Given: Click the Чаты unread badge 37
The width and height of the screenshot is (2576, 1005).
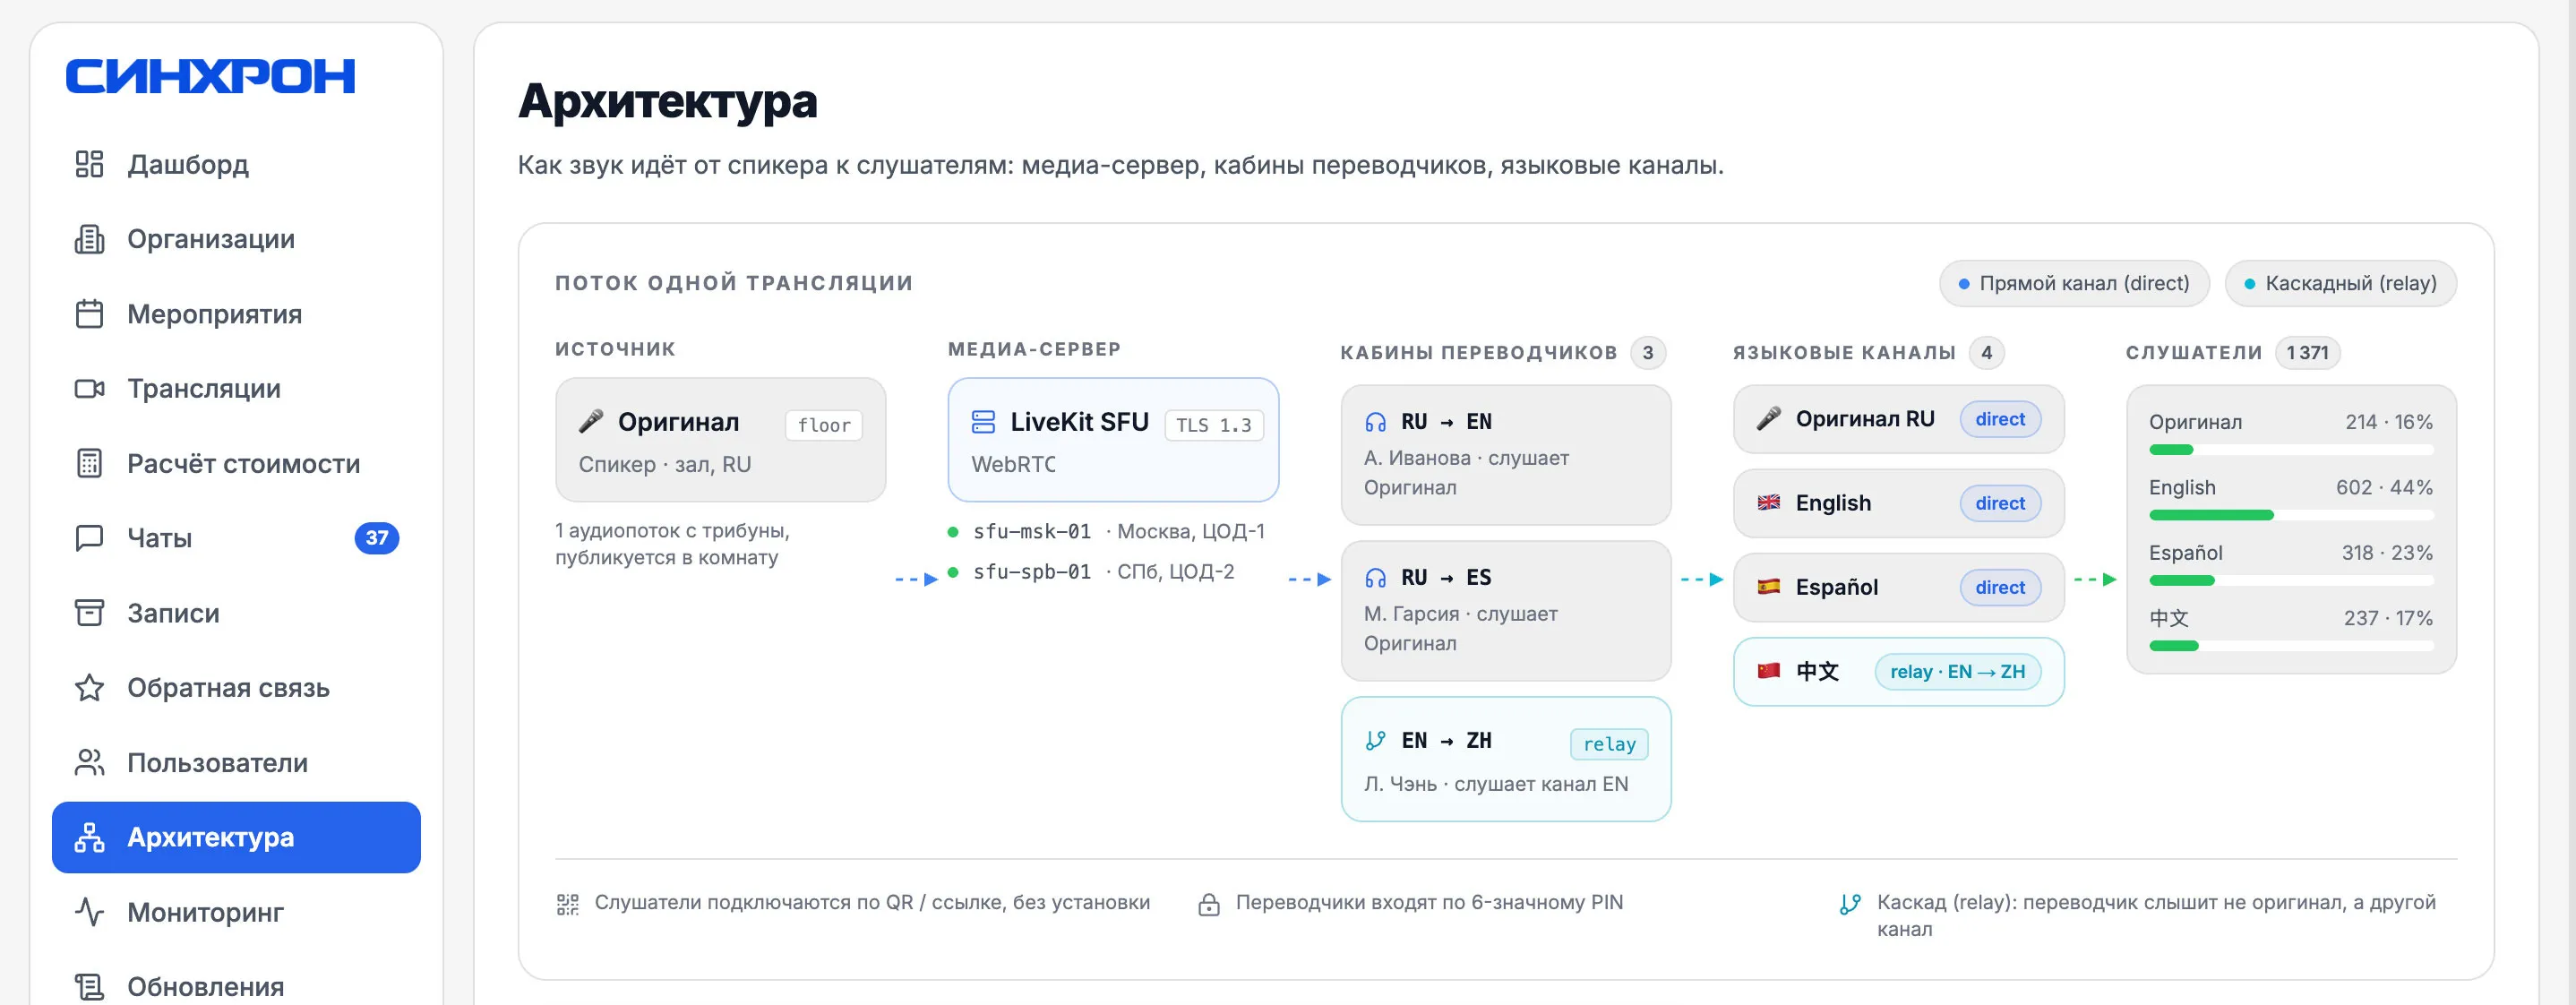Looking at the screenshot, I should coord(376,538).
